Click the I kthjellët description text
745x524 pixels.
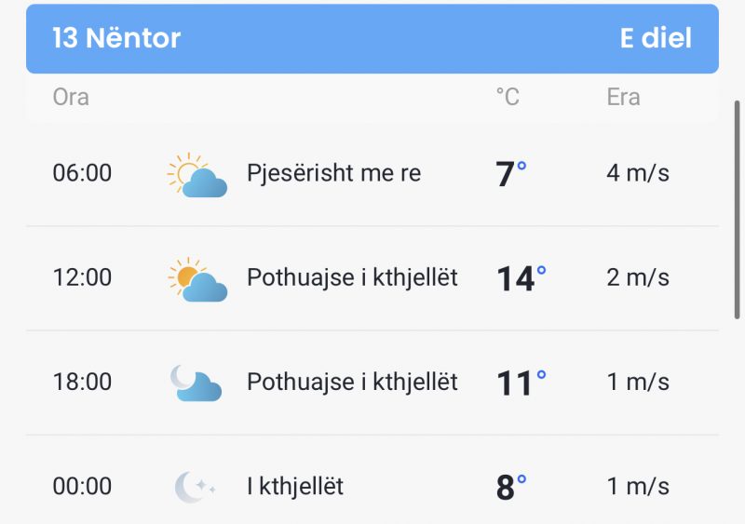295,487
